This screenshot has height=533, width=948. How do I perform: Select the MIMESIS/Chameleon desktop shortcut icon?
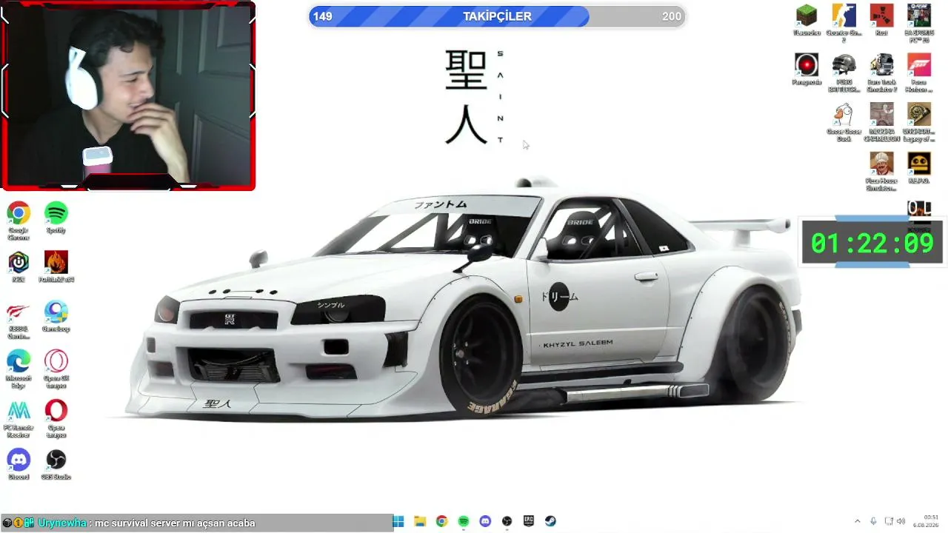[x=881, y=122]
